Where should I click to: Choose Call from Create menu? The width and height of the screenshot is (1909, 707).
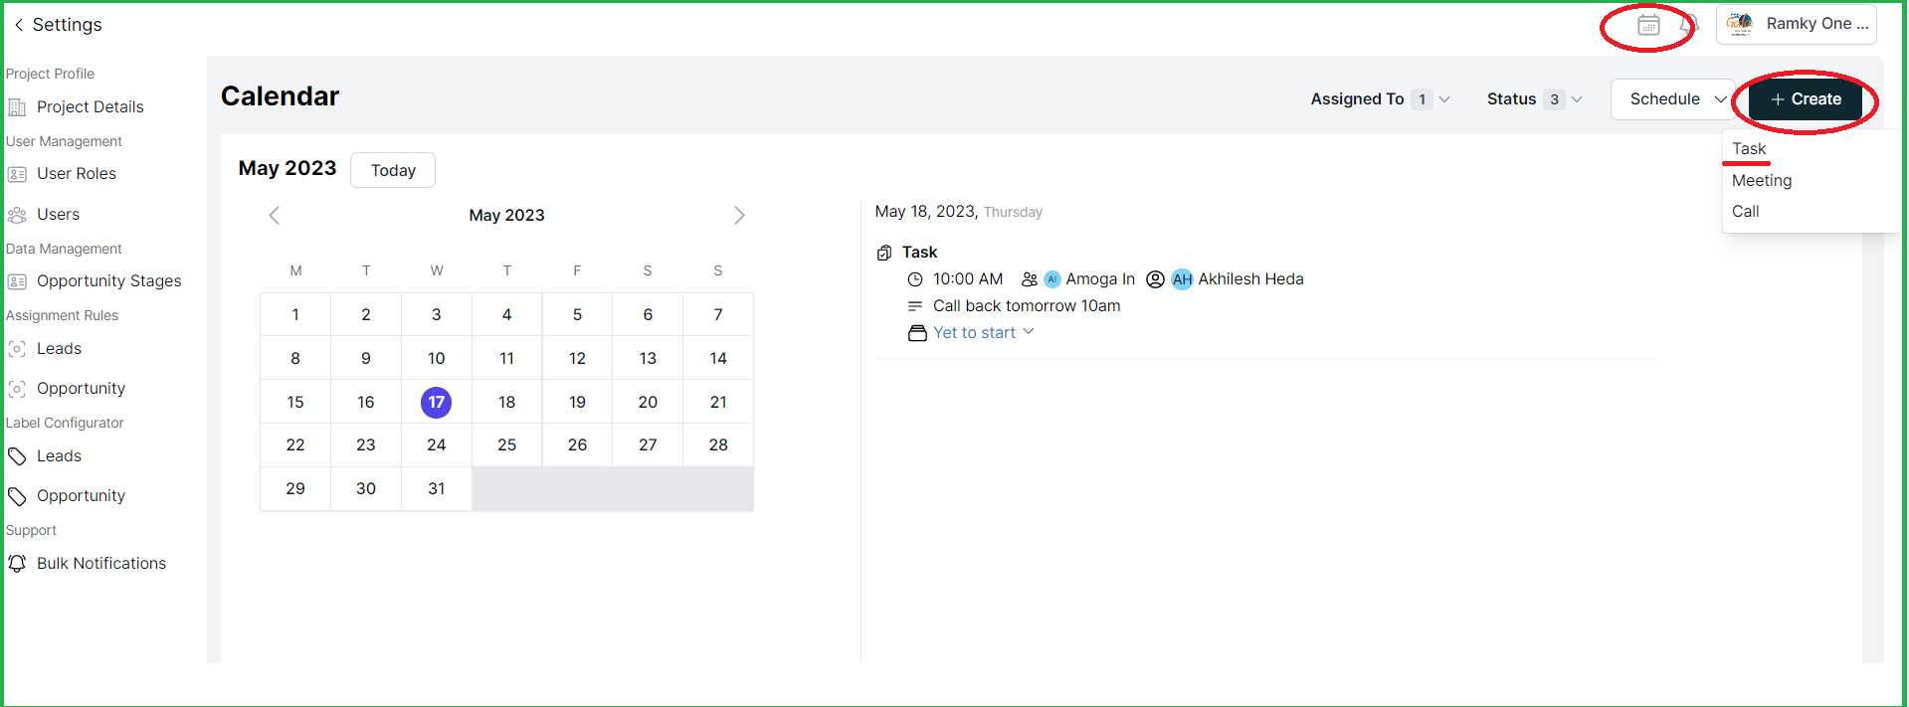click(1745, 212)
